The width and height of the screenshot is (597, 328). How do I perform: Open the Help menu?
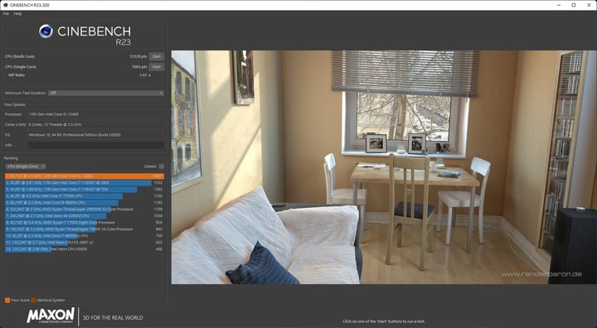point(17,14)
